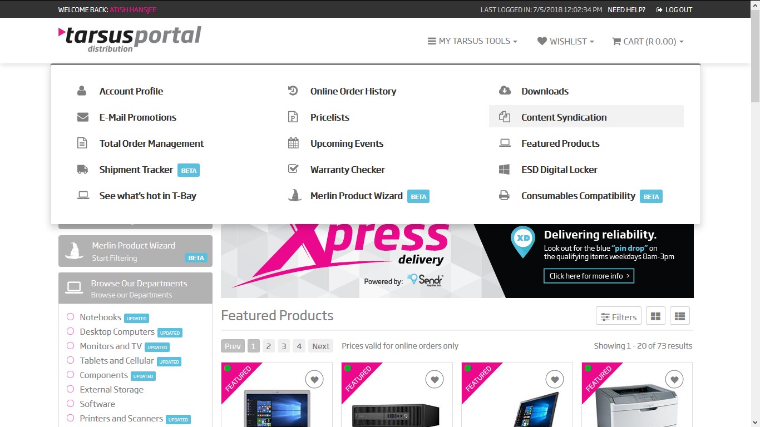
Task: Select the Notebooks department radio button
Action: [x=71, y=317]
